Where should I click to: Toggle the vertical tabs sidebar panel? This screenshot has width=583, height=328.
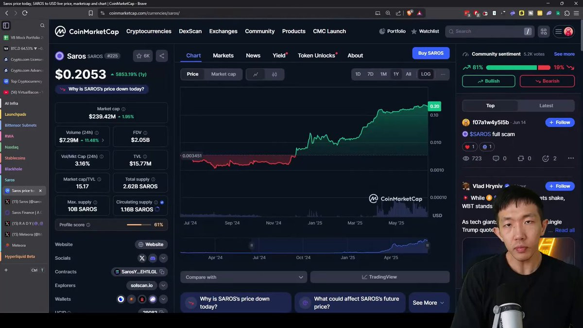[x=6, y=25]
